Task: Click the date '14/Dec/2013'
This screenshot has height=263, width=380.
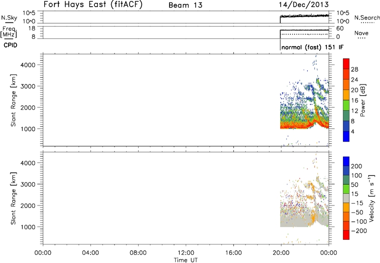Action: click(x=304, y=4)
